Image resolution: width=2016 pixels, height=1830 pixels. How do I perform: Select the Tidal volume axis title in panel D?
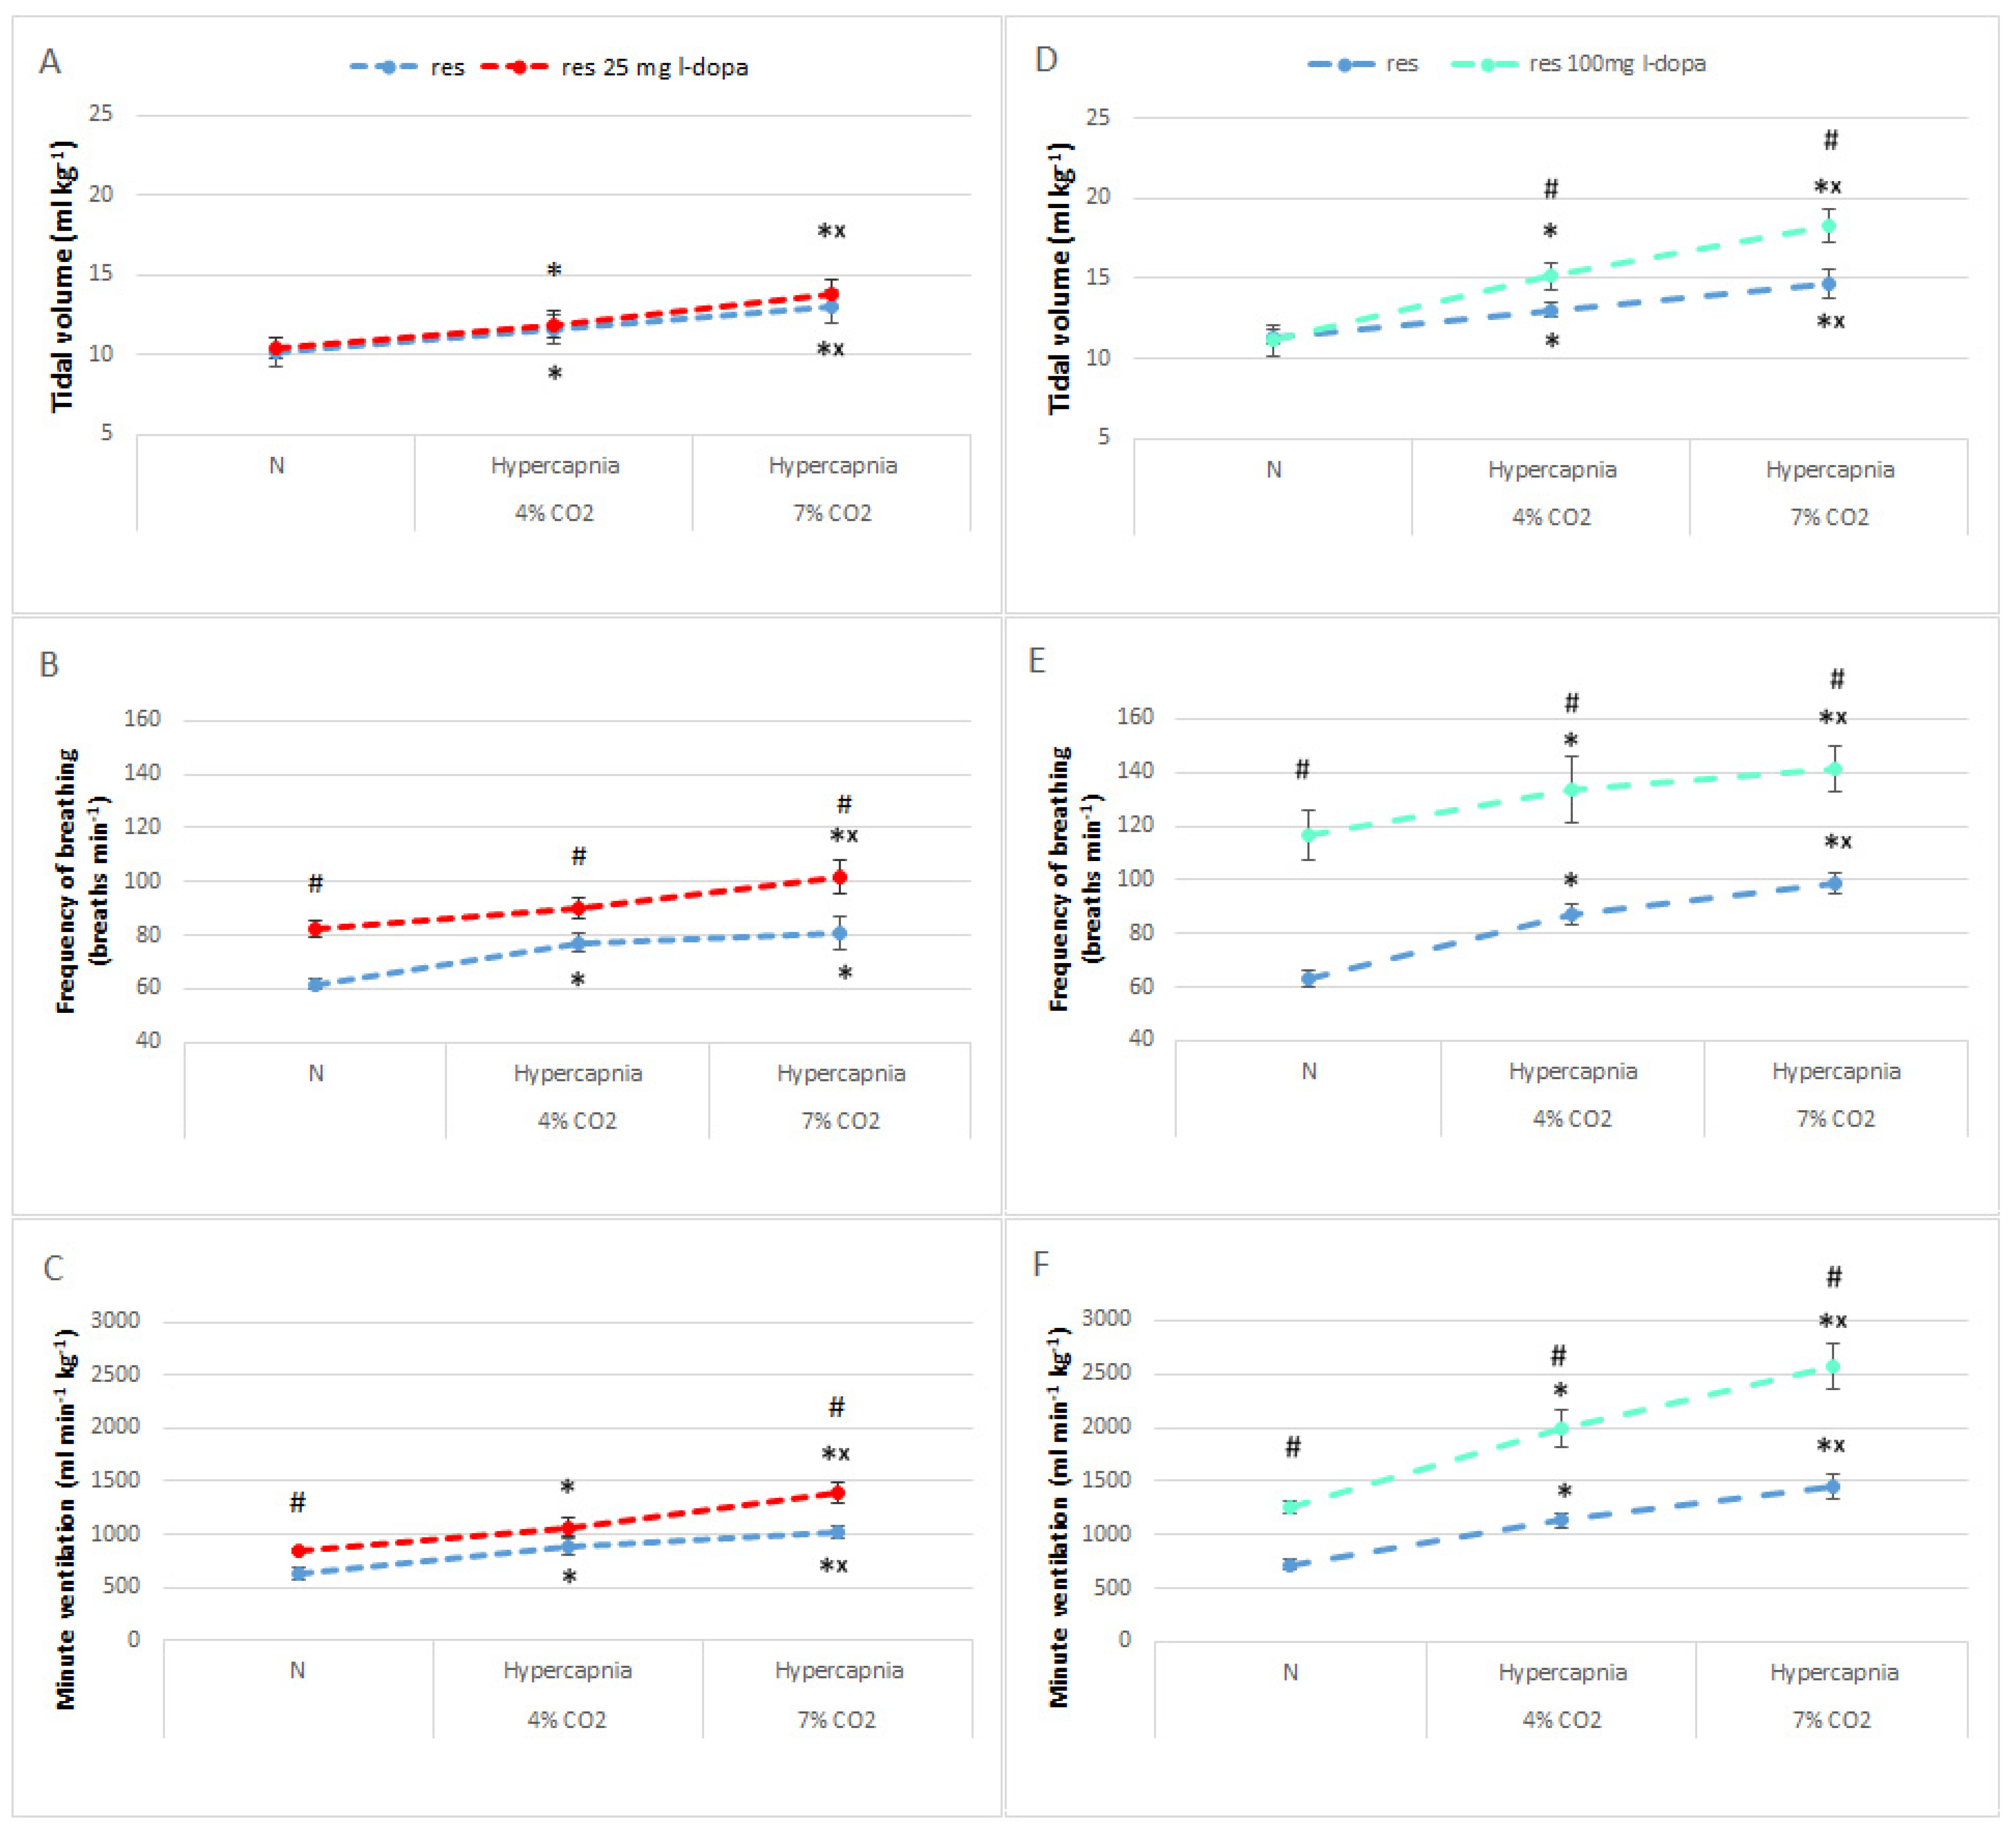[x=1060, y=277]
